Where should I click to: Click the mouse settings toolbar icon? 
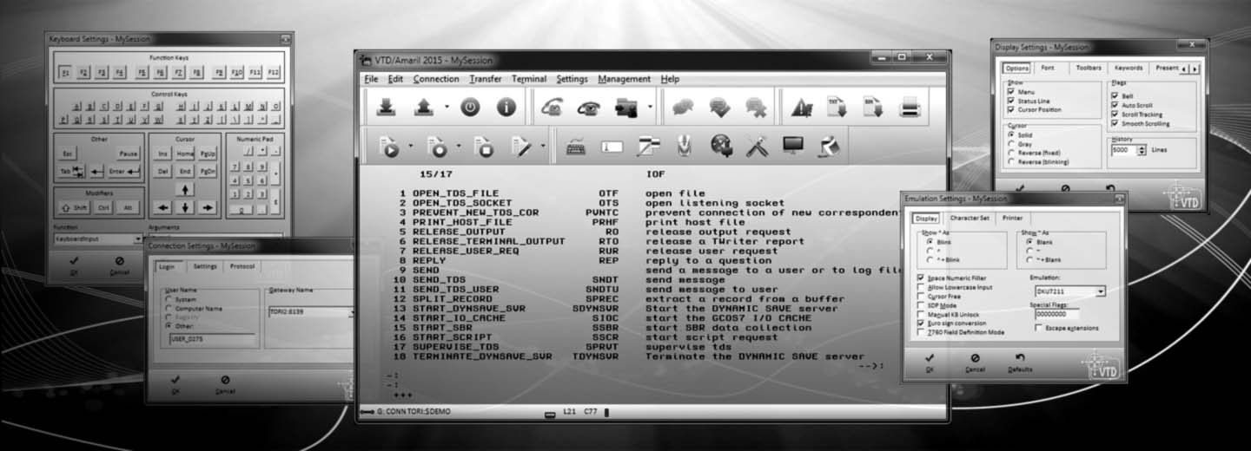pyautogui.click(x=685, y=147)
